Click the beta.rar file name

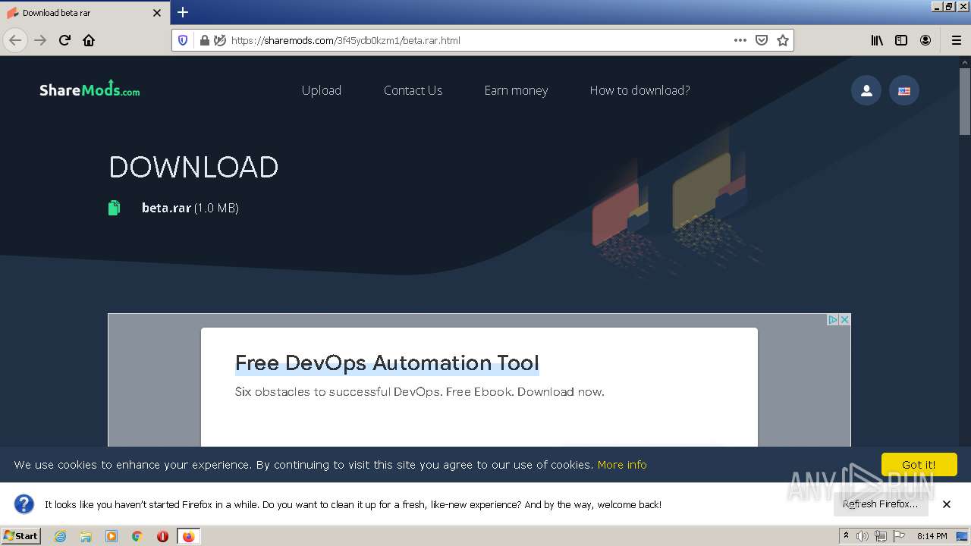coord(166,208)
